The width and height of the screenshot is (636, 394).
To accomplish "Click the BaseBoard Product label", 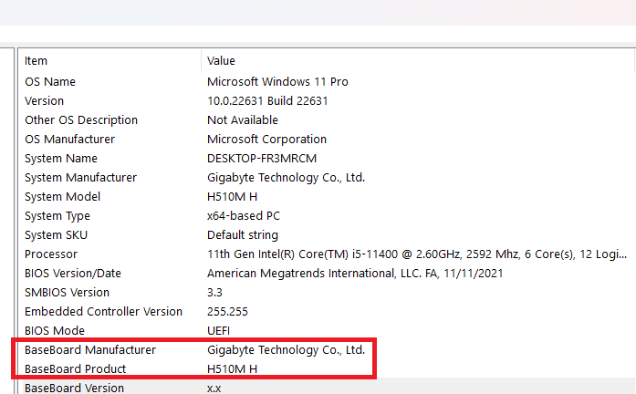I will [x=76, y=368].
